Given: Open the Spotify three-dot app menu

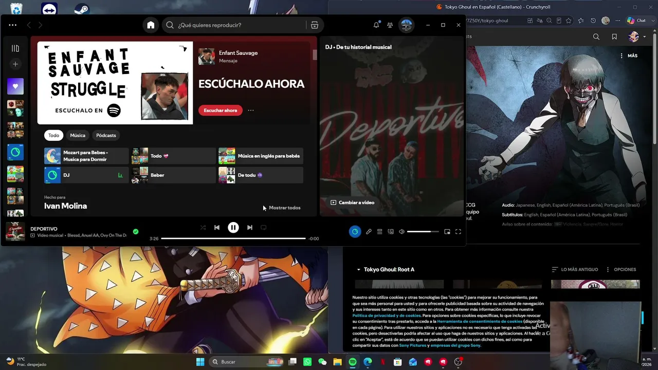Looking at the screenshot, I should click(13, 25).
